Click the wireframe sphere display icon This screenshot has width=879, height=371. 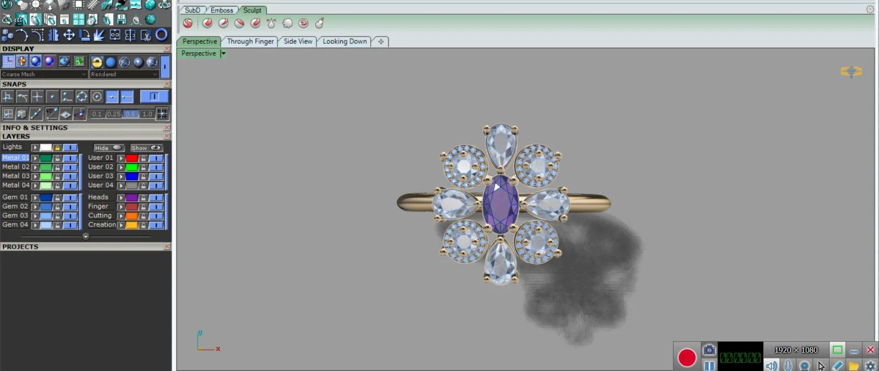click(x=124, y=62)
